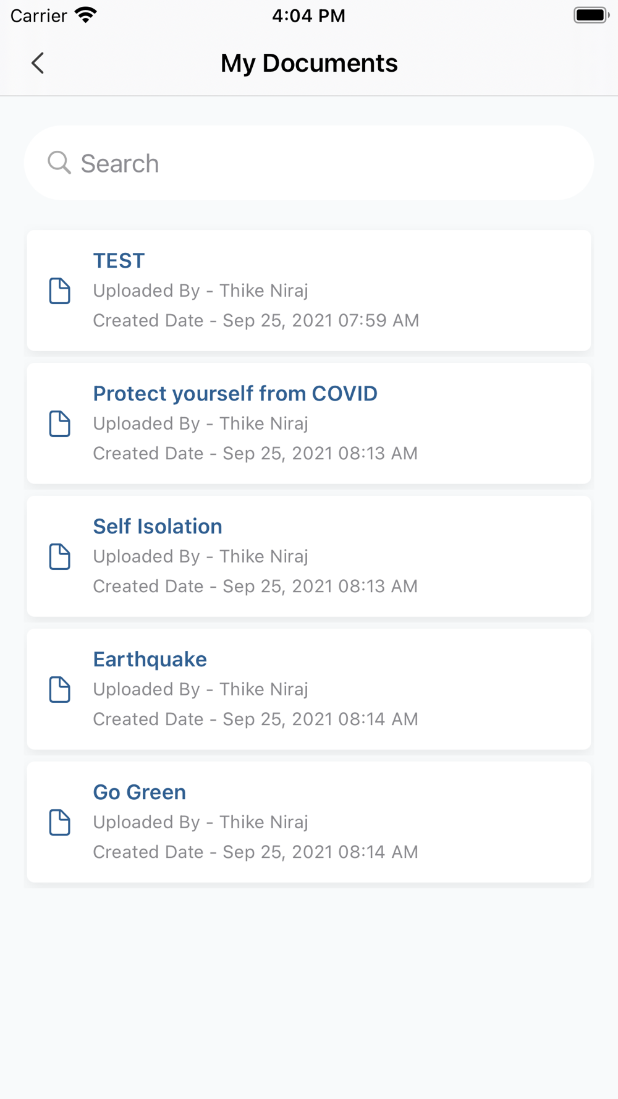Open the Earthquake document

(150, 660)
